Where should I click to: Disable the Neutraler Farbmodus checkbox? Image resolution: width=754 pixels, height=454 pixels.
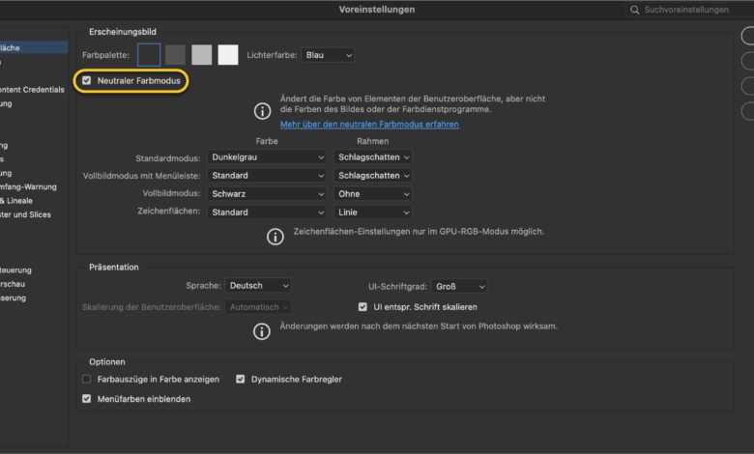point(87,81)
